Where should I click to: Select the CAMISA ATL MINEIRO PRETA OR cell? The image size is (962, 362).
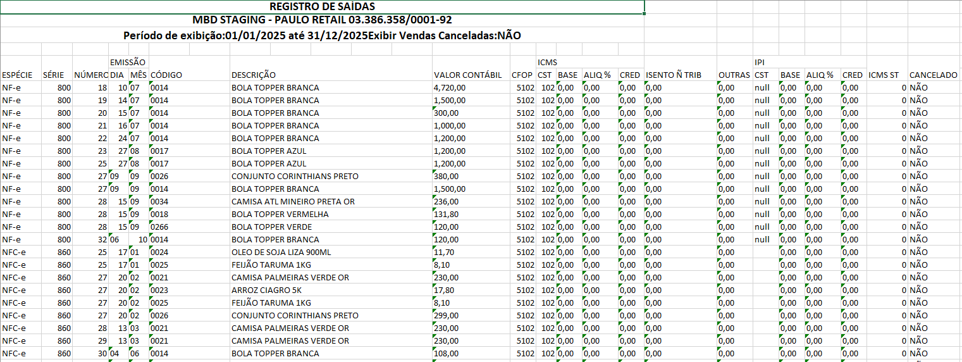(293, 201)
